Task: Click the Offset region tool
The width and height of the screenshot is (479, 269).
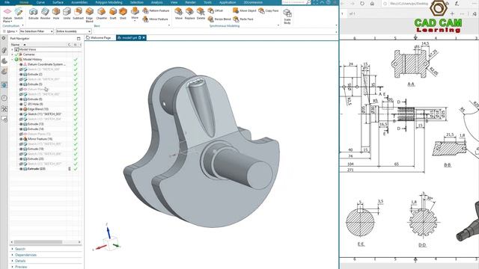Action: 216,10
